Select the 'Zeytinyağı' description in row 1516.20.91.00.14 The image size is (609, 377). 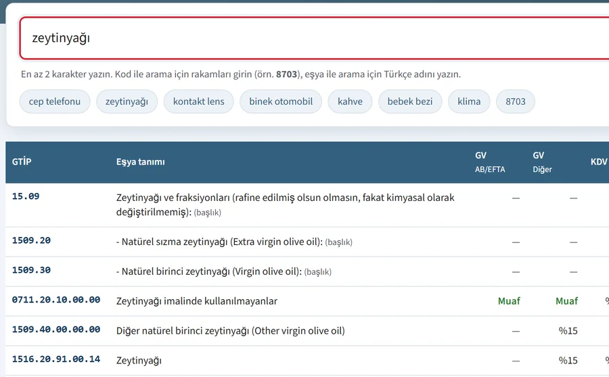click(139, 361)
